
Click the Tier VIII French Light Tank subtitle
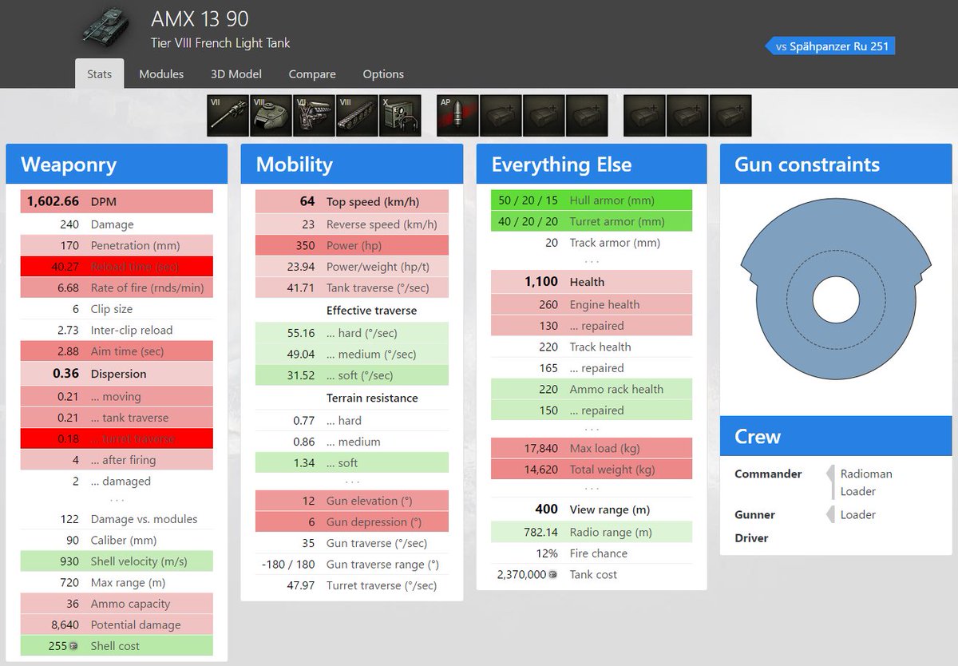[x=220, y=43]
